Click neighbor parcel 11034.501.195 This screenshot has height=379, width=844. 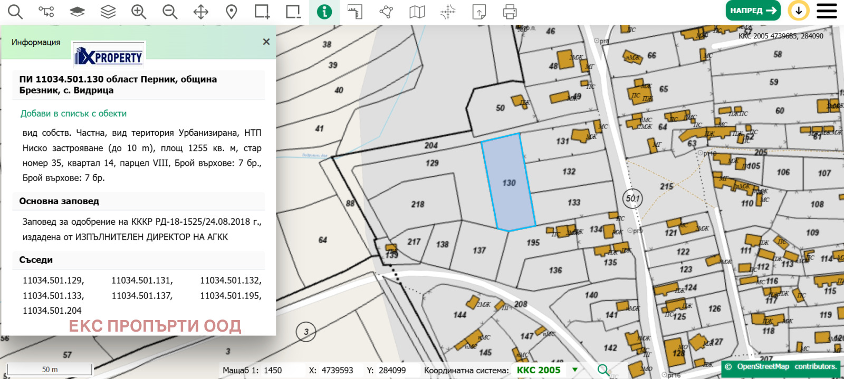click(x=231, y=296)
